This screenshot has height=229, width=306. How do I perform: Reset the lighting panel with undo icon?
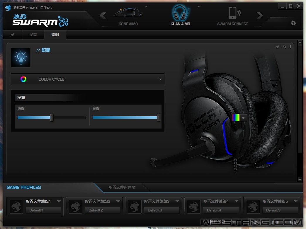click(x=284, y=47)
